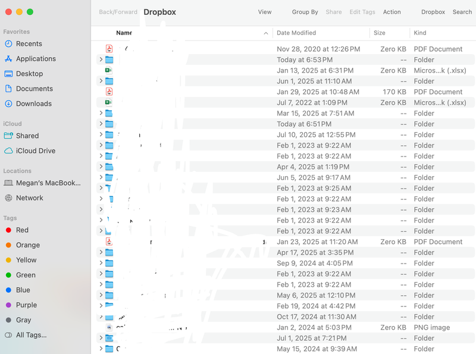The image size is (476, 354).
Task: Click folder icon modified Apr 4, 2025
Action: 109,167
